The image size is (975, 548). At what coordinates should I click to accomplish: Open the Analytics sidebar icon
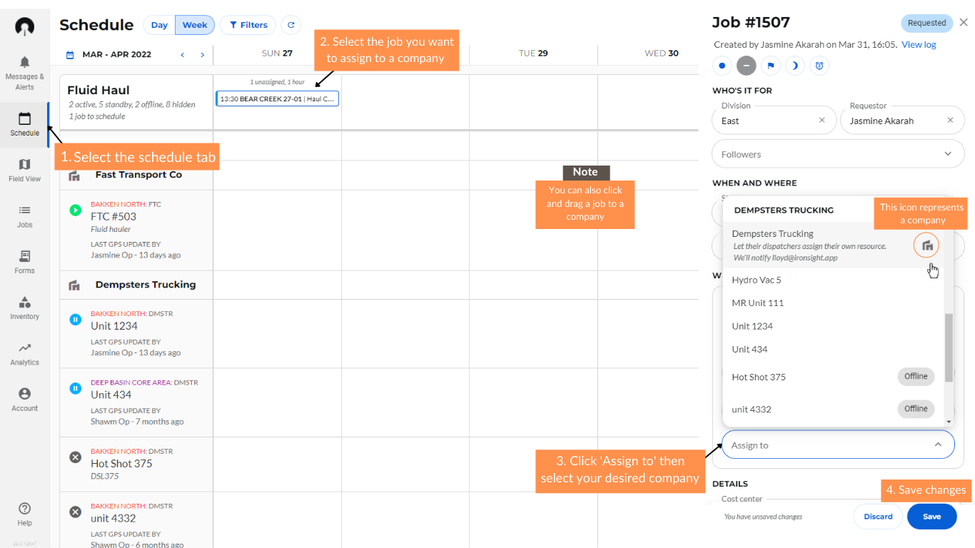tap(24, 348)
